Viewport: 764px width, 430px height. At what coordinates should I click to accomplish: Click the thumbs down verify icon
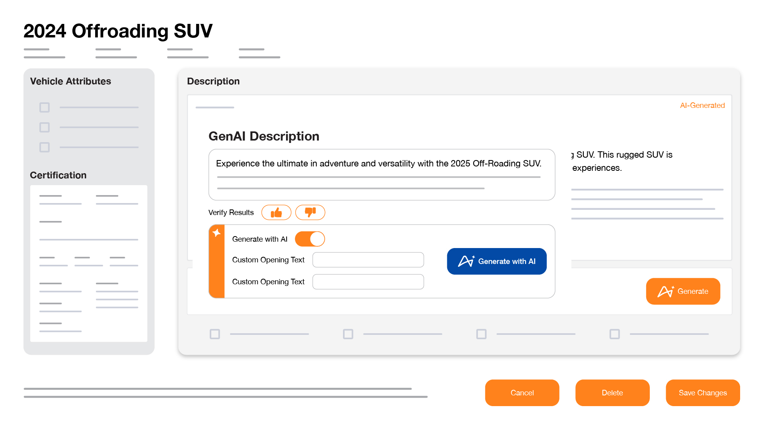point(310,213)
